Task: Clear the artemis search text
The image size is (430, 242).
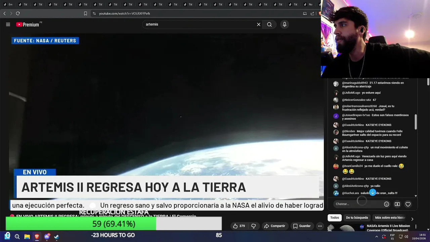Action: pyautogui.click(x=259, y=25)
